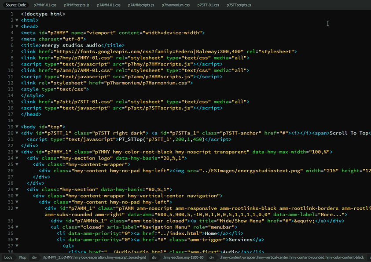Collapse the p7HMY_1 div fold at line 23
This screenshot has height=262, width=371.
click(17, 152)
